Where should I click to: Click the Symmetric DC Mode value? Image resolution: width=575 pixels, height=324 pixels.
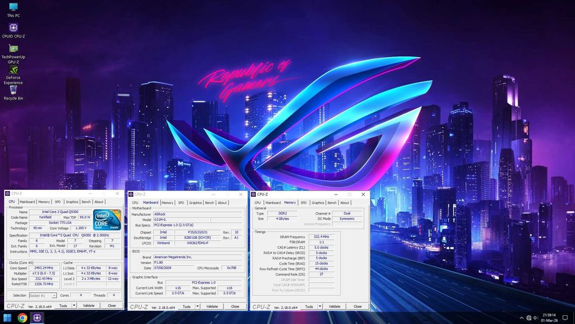(x=347, y=219)
